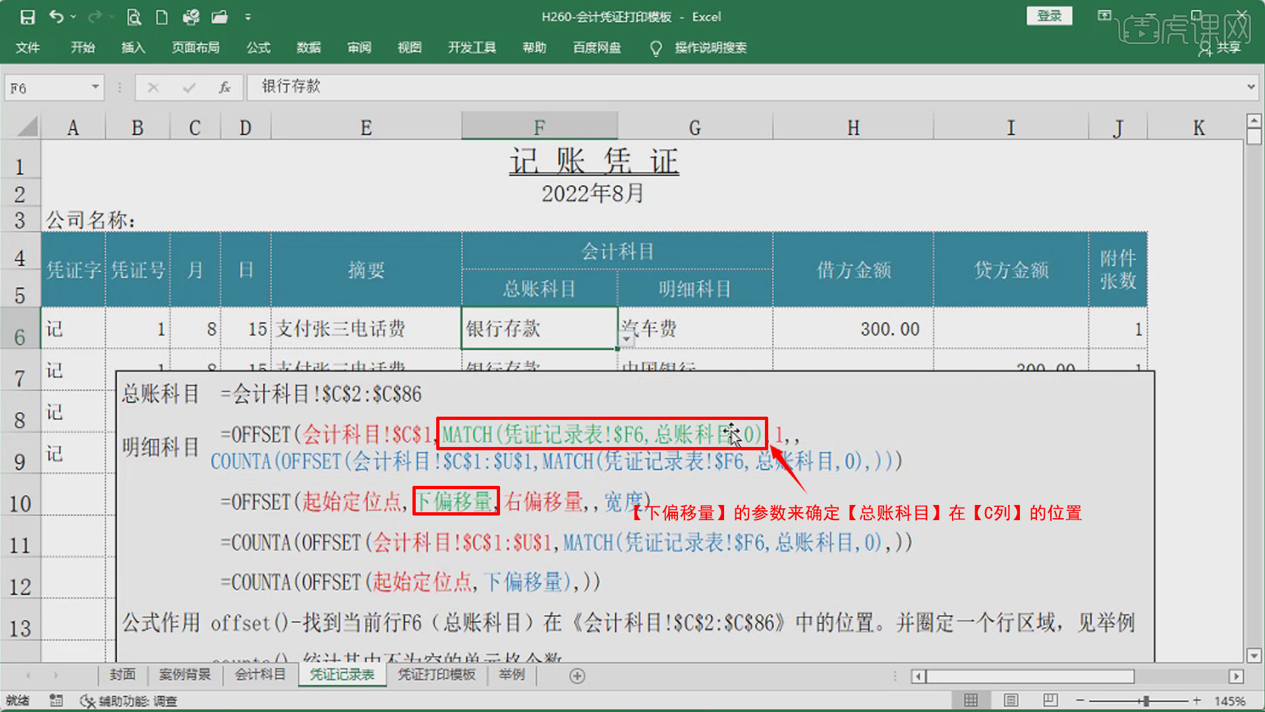This screenshot has height=712, width=1265.
Task: Click the New blank document icon
Action: click(x=161, y=17)
